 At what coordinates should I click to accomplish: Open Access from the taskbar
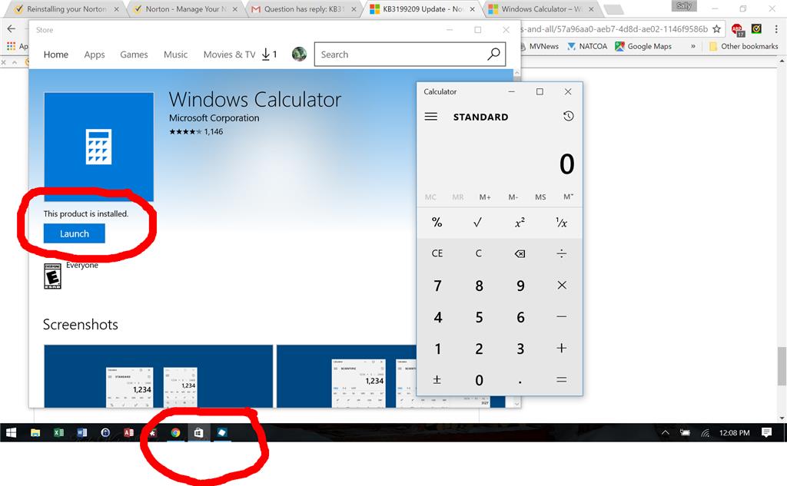point(128,432)
